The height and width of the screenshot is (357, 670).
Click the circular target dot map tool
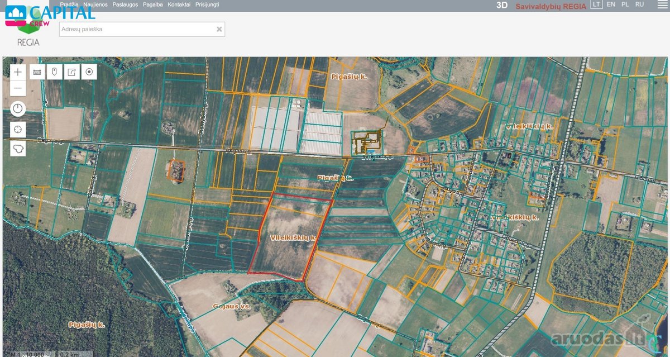(x=89, y=72)
